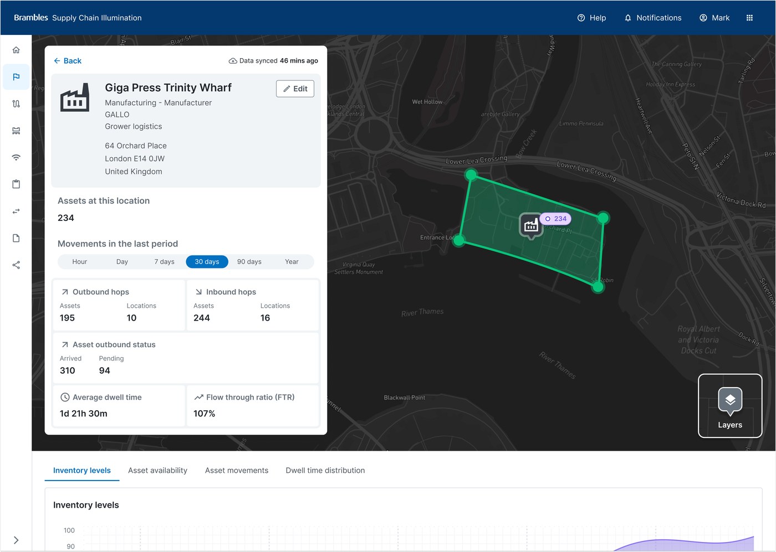This screenshot has width=776, height=552.
Task: Switch to the Asset movements tab
Action: pyautogui.click(x=237, y=471)
